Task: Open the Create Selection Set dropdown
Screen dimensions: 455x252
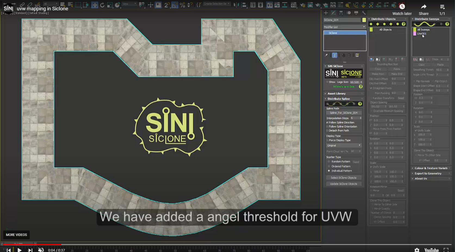Action: pyautogui.click(x=217, y=4)
